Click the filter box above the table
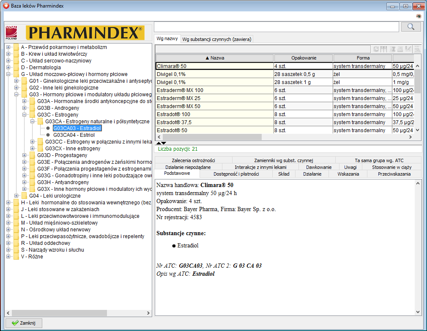427x331 pixels. click(x=263, y=49)
